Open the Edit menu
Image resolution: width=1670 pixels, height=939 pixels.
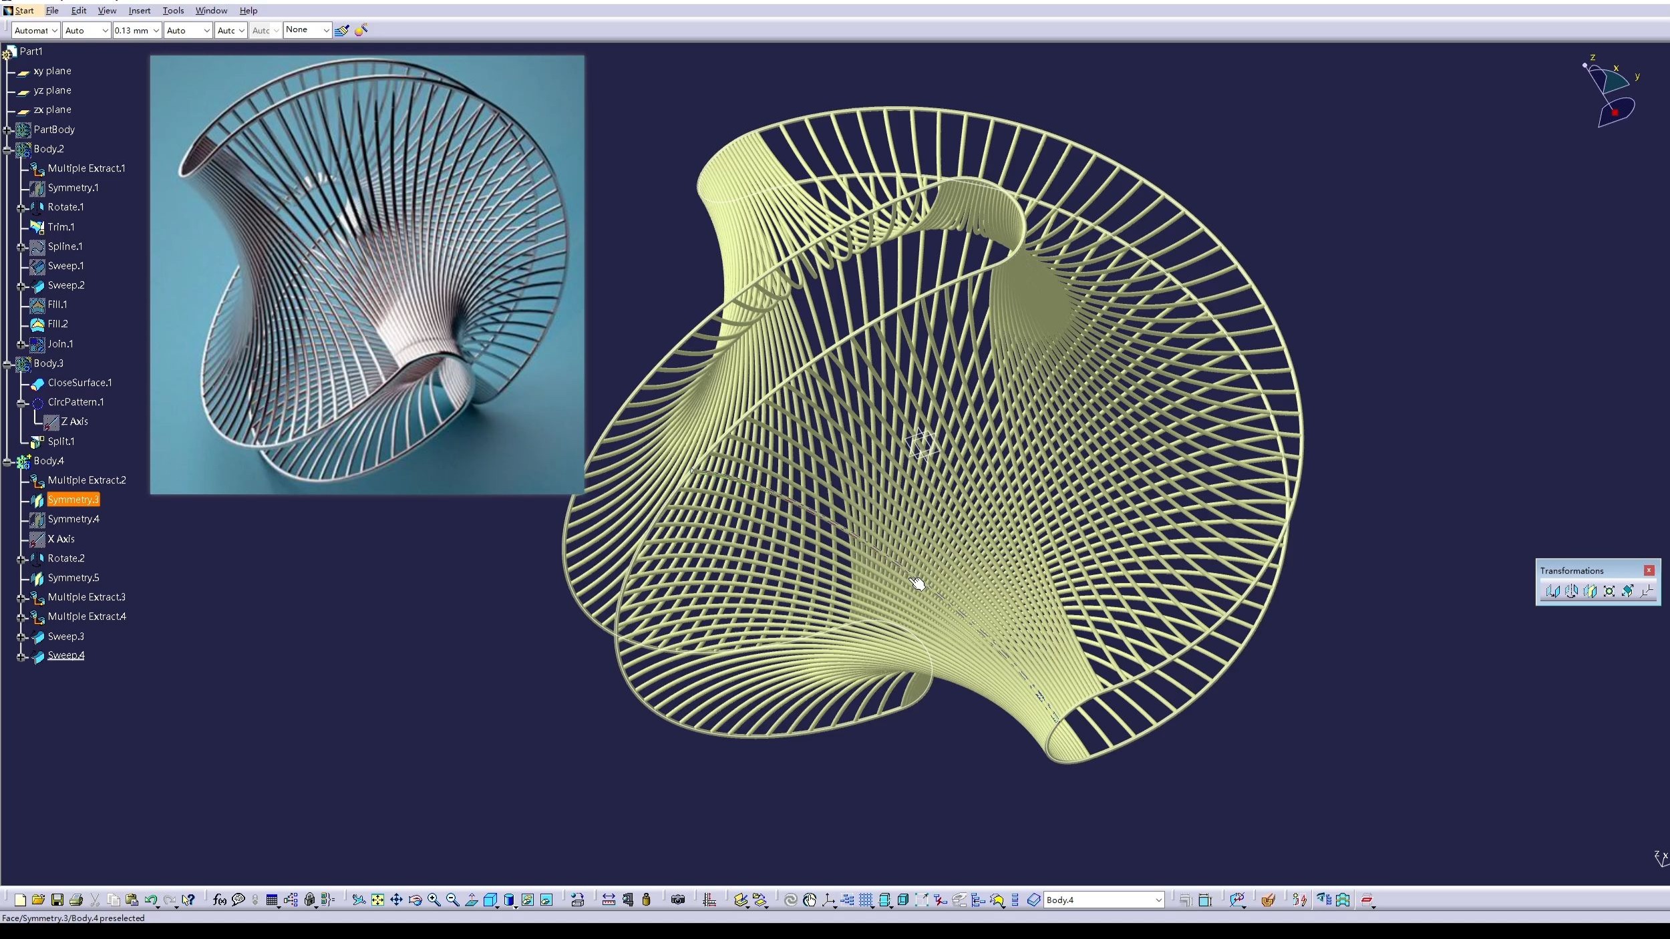tap(79, 11)
